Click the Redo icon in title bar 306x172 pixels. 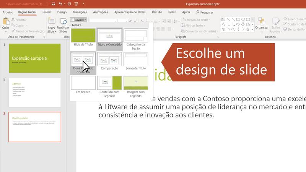(69, 4)
